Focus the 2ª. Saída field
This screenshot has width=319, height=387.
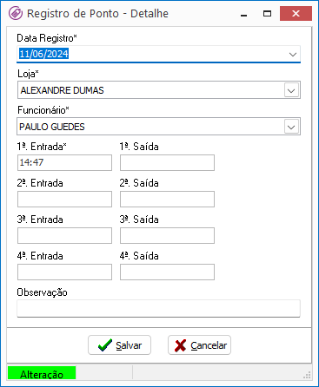pyautogui.click(x=167, y=199)
